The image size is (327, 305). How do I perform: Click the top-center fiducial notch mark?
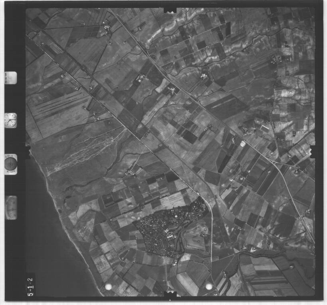[x=170, y=10]
